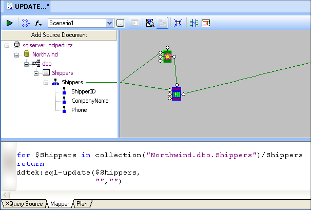Select the ShipperID tree item

click(84, 91)
